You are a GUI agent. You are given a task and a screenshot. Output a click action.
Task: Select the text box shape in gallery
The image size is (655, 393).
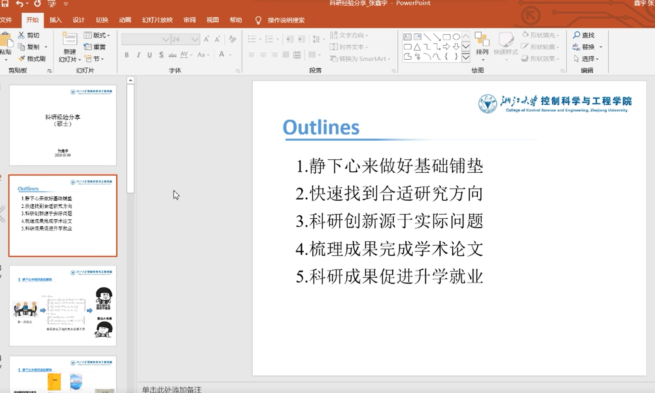click(x=407, y=37)
